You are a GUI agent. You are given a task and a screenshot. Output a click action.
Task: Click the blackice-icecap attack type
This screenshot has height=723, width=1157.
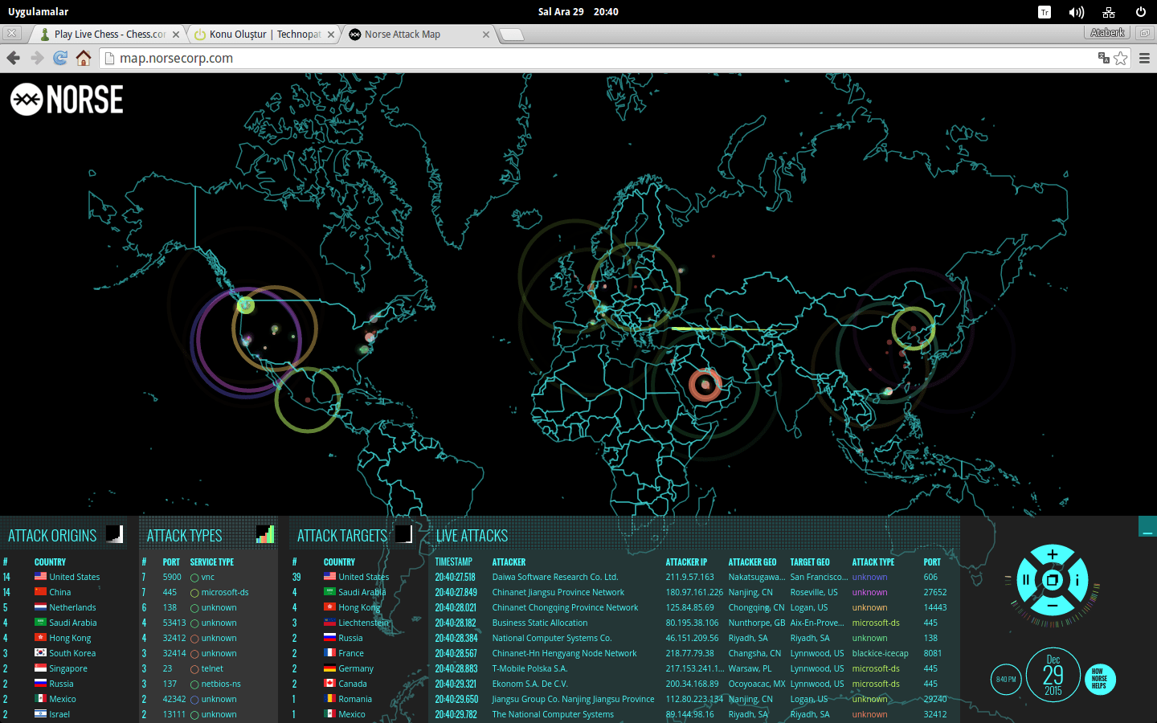coord(881,653)
